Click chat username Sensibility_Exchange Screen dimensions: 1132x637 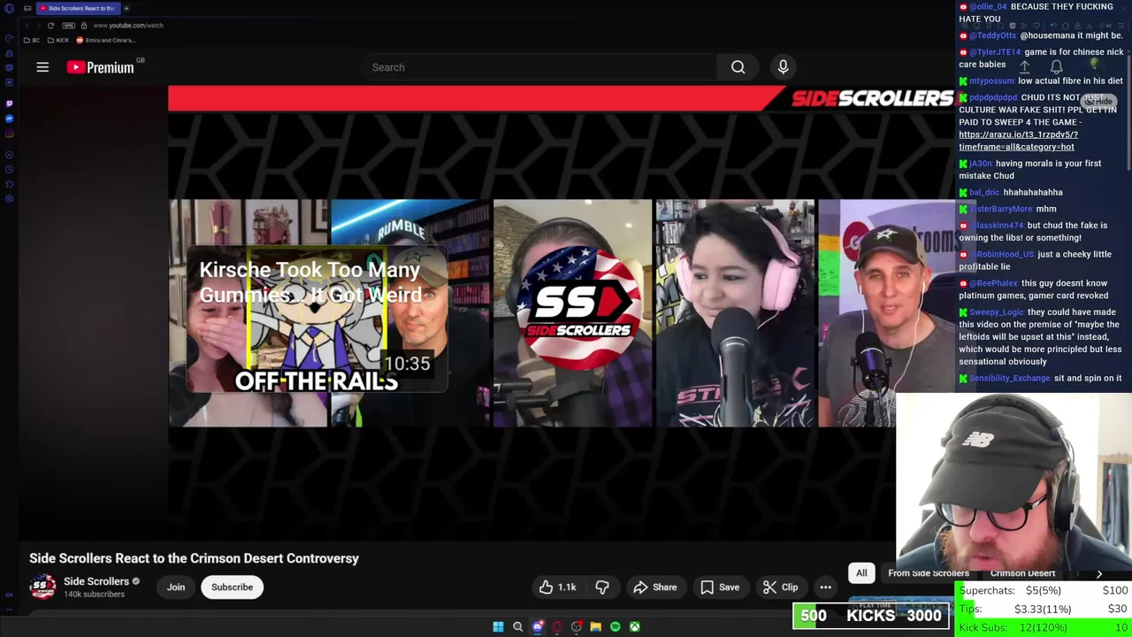1009,379
